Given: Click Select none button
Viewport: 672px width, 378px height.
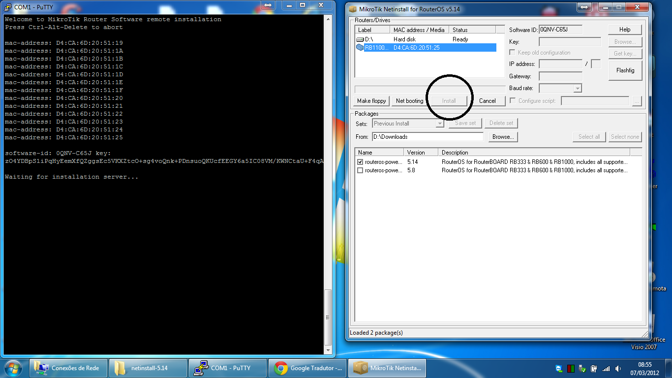Looking at the screenshot, I should [x=625, y=137].
